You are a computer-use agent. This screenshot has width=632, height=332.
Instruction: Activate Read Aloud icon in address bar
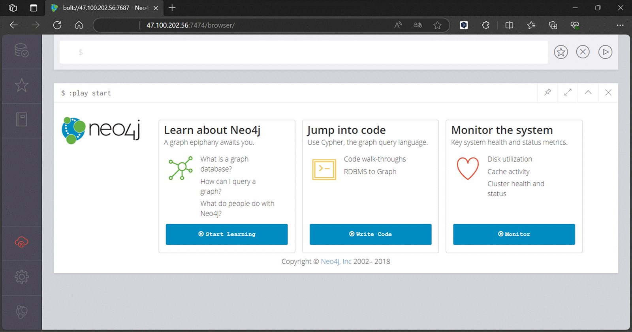(398, 25)
